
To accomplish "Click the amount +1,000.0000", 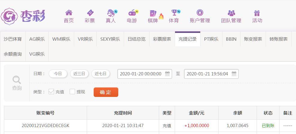I will tap(197, 126).
